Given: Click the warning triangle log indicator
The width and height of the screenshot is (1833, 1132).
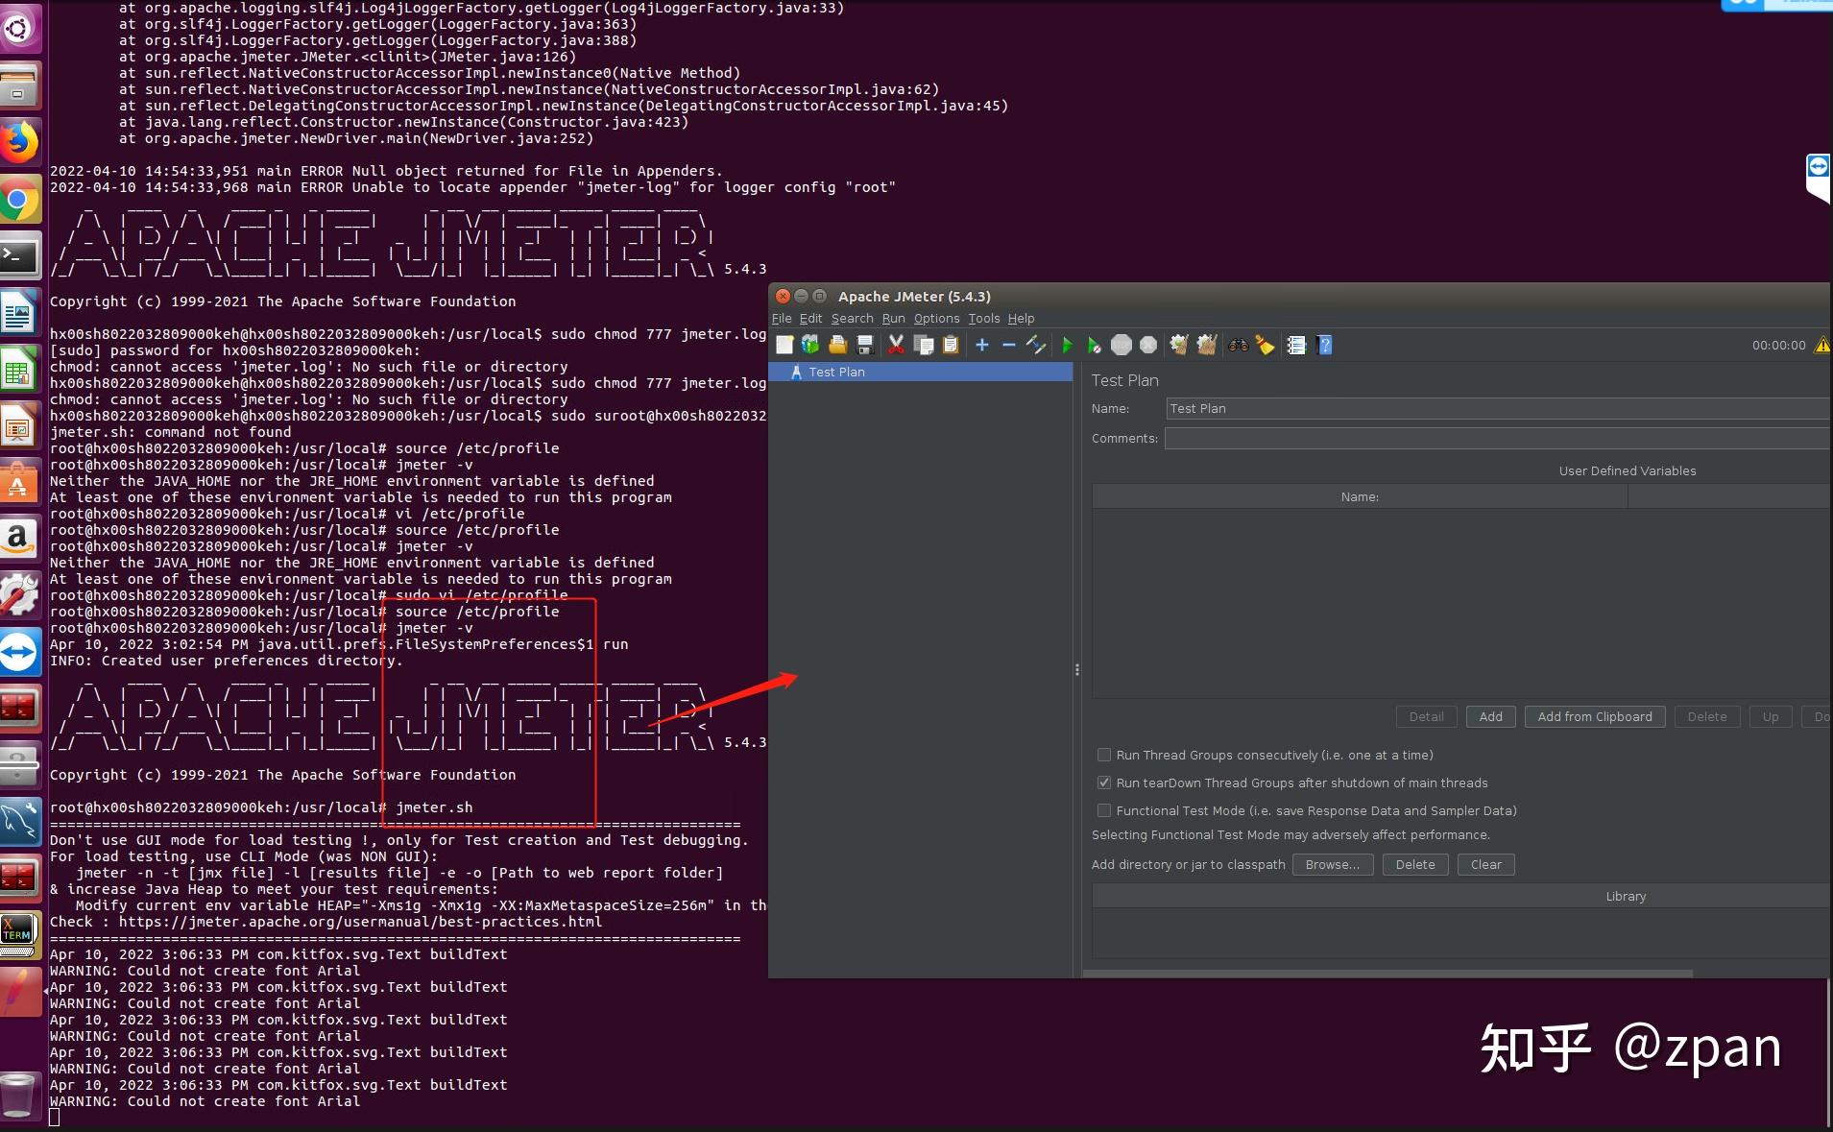Looking at the screenshot, I should 1821,345.
